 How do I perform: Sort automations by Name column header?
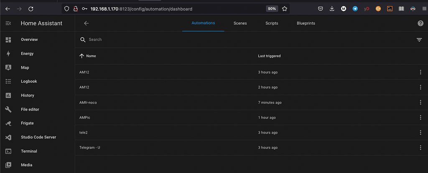pyautogui.click(x=91, y=56)
